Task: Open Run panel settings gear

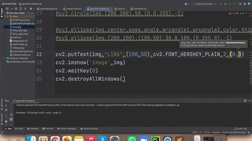Action: click(245, 101)
